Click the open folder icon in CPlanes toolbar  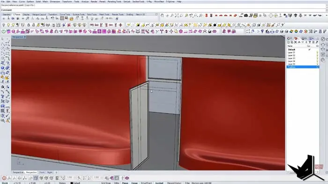click(x=72, y=19)
